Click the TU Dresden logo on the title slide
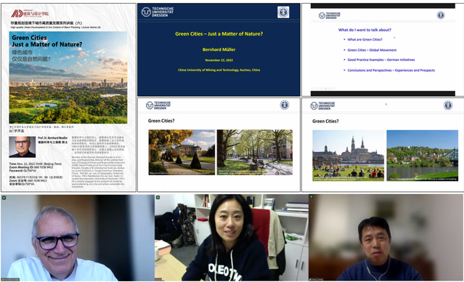Screen dimensions: 464x282 coord(157,12)
